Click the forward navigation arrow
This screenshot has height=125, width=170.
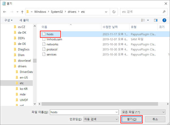tap(12, 12)
